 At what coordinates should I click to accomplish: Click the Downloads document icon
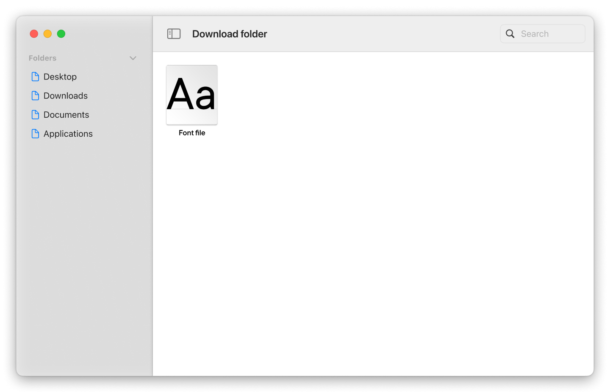click(x=36, y=96)
